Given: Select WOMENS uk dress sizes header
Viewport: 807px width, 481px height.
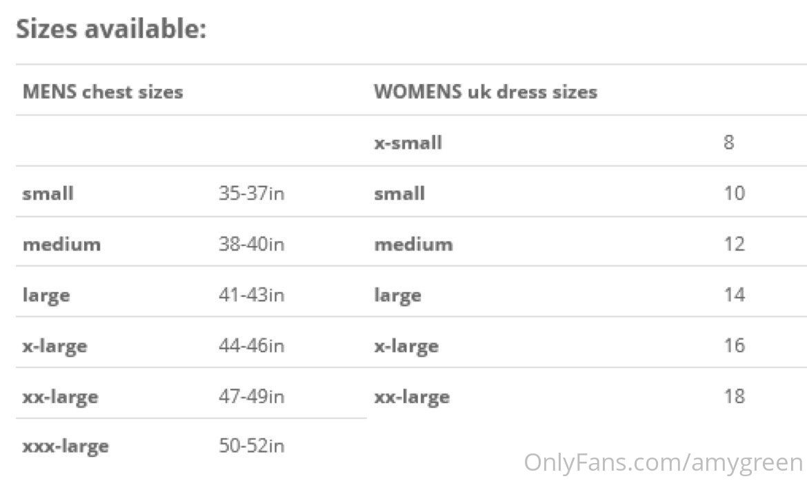Looking at the screenshot, I should coord(486,92).
